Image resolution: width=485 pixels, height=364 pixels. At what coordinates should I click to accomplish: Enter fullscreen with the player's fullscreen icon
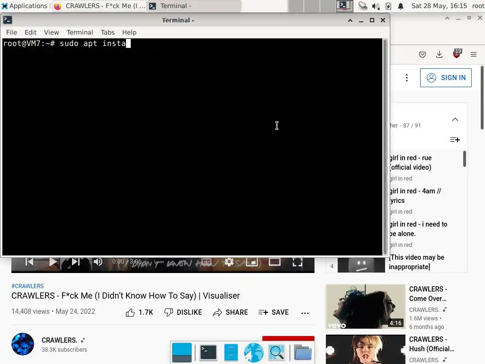[x=297, y=262]
